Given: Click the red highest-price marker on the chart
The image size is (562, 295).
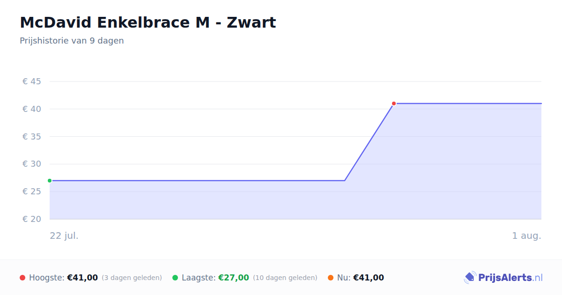Looking at the screenshot, I should (x=394, y=103).
